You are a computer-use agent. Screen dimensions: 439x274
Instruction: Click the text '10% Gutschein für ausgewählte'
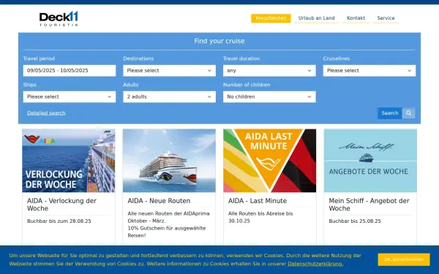tap(167, 228)
